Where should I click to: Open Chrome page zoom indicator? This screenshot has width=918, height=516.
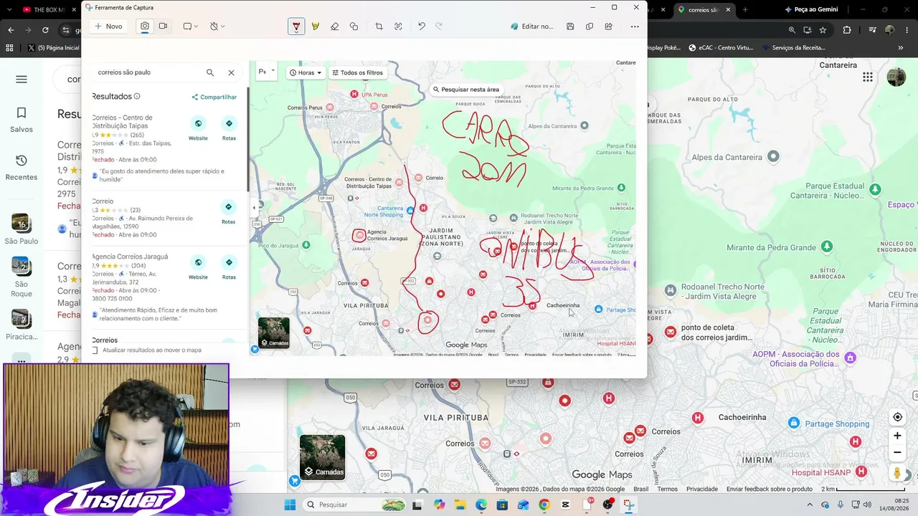click(792, 30)
